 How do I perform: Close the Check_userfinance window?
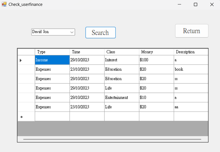click(x=212, y=4)
